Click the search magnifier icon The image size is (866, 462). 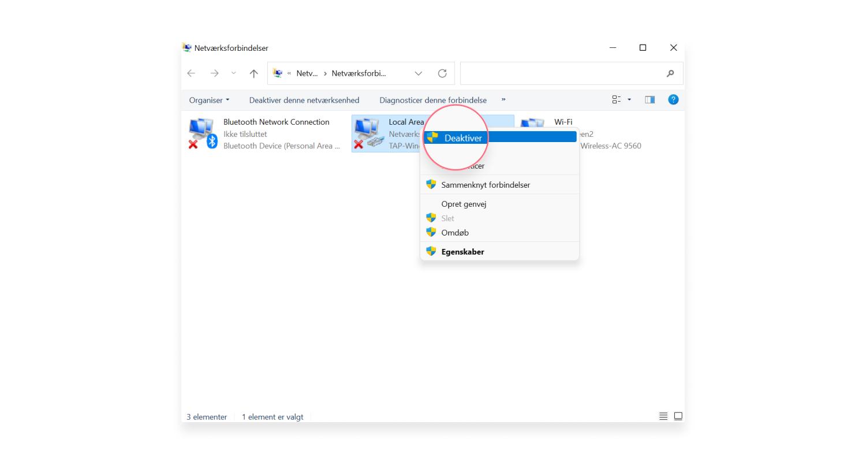(x=670, y=73)
